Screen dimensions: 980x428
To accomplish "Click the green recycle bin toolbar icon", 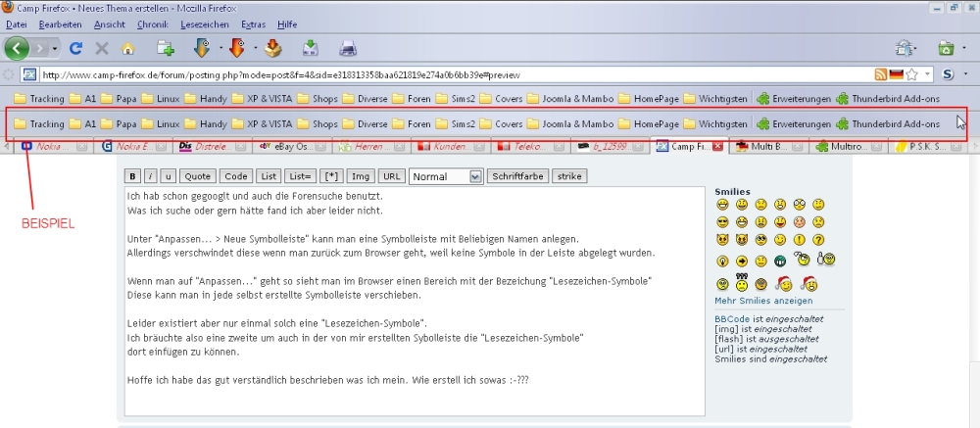I will (947, 48).
